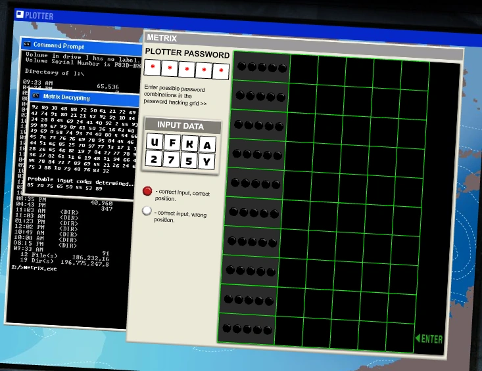Screen dimensions: 482x371
Task: Select first cell of bottom hacking grid row
Action: (288, 332)
